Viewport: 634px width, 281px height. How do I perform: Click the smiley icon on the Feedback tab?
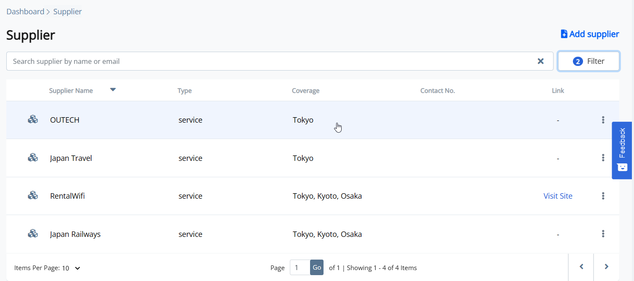point(622,167)
